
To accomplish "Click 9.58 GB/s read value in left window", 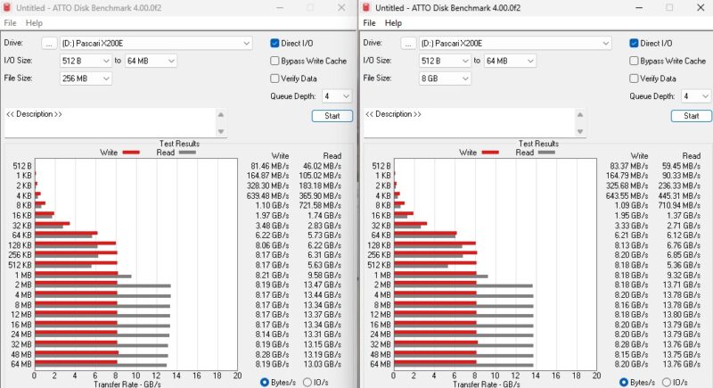I will [324, 276].
